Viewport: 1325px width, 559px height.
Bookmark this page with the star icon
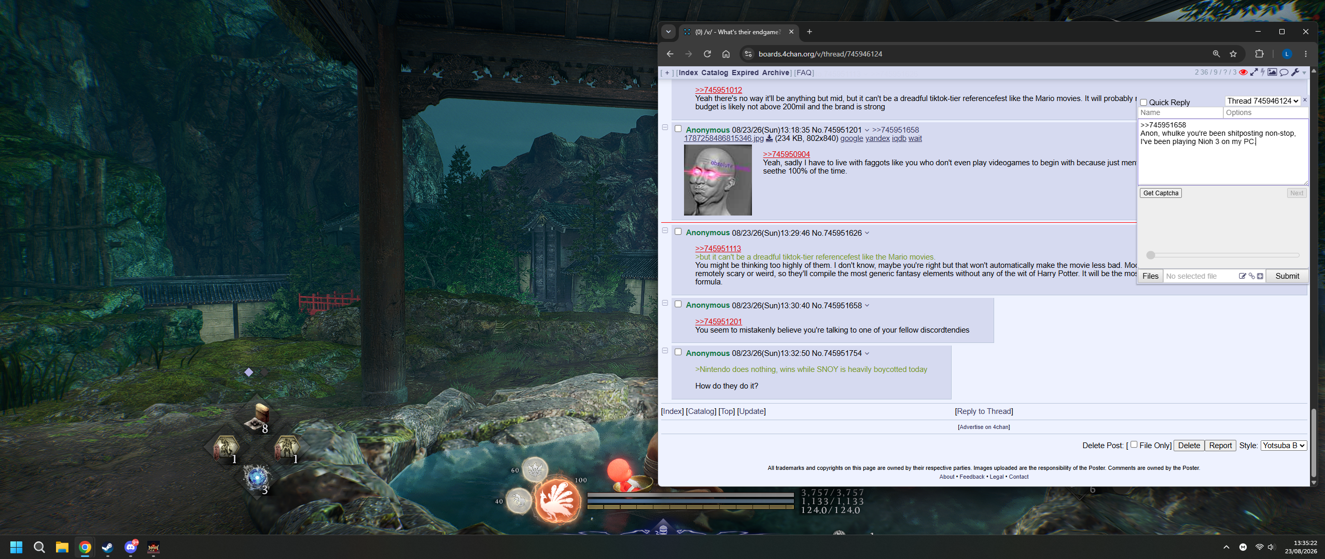1233,54
